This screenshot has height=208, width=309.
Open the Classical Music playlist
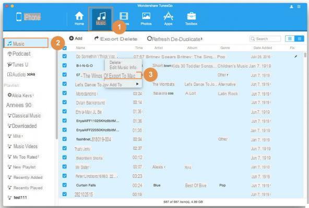tap(24, 115)
